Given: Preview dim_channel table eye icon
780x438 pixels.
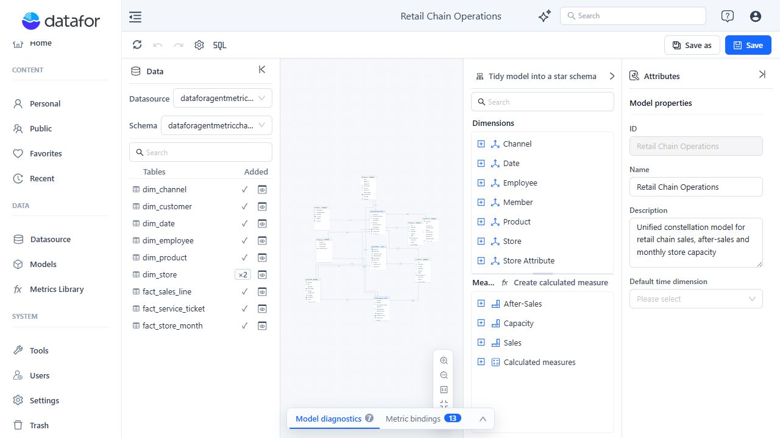Looking at the screenshot, I should pos(262,189).
